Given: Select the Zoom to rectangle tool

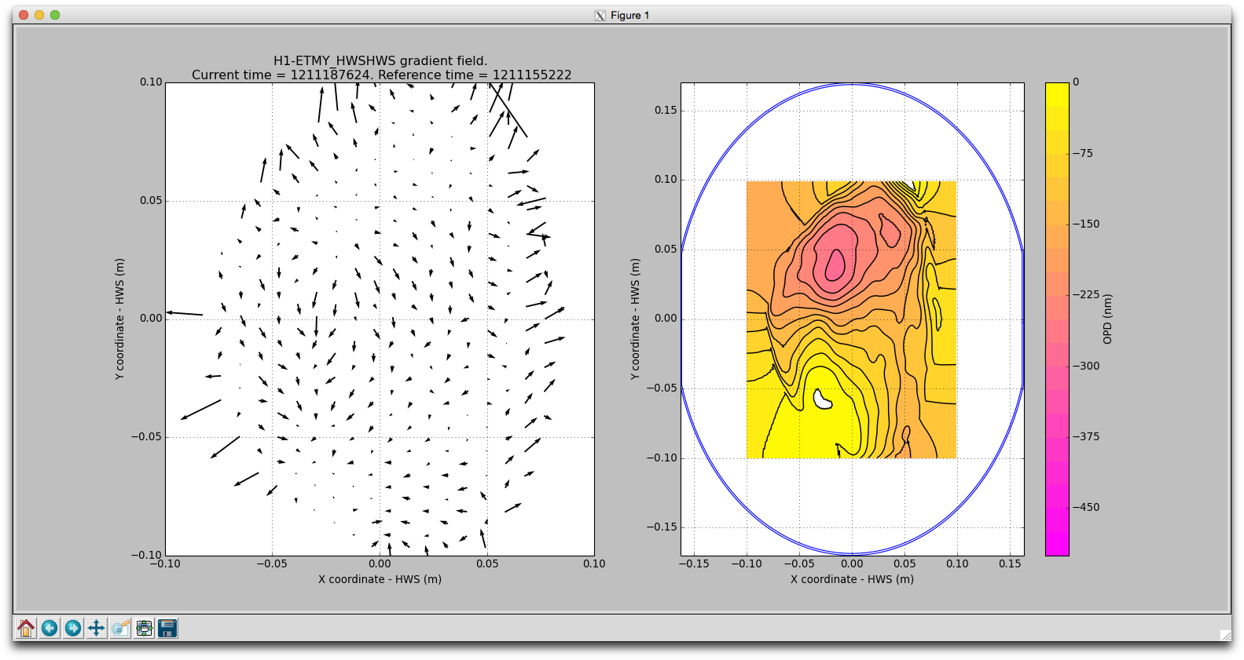Looking at the screenshot, I should 120,628.
